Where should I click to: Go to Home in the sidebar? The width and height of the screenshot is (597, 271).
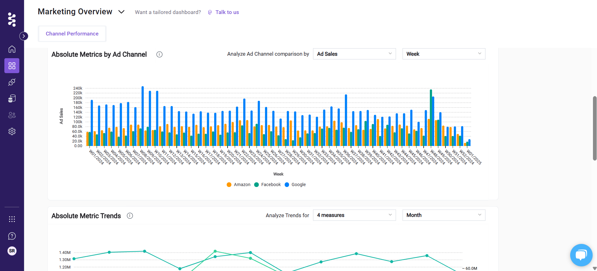(x=12, y=49)
